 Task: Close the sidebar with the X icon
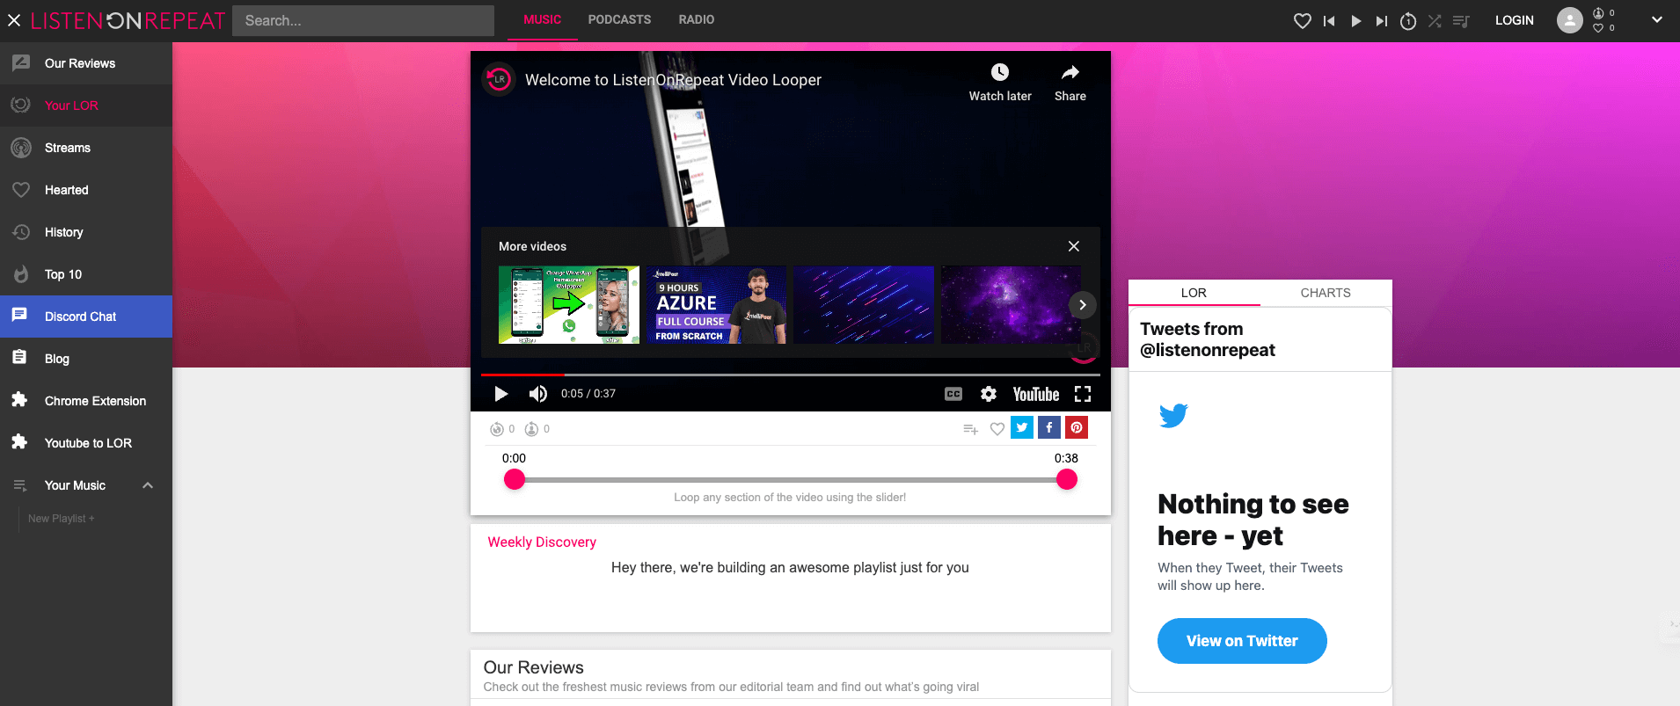point(14,20)
